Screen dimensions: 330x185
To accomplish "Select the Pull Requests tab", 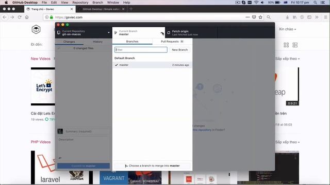I will (172, 42).
